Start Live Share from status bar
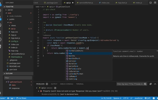The height and width of the screenshot is (100, 158). [21, 98]
